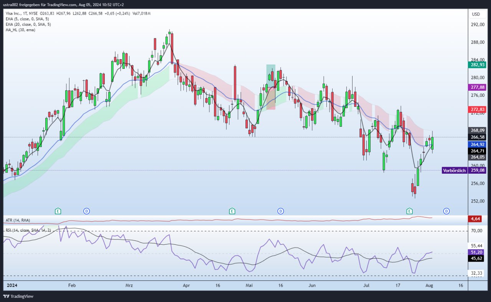Click the Mrz label on time axis

(x=129, y=285)
